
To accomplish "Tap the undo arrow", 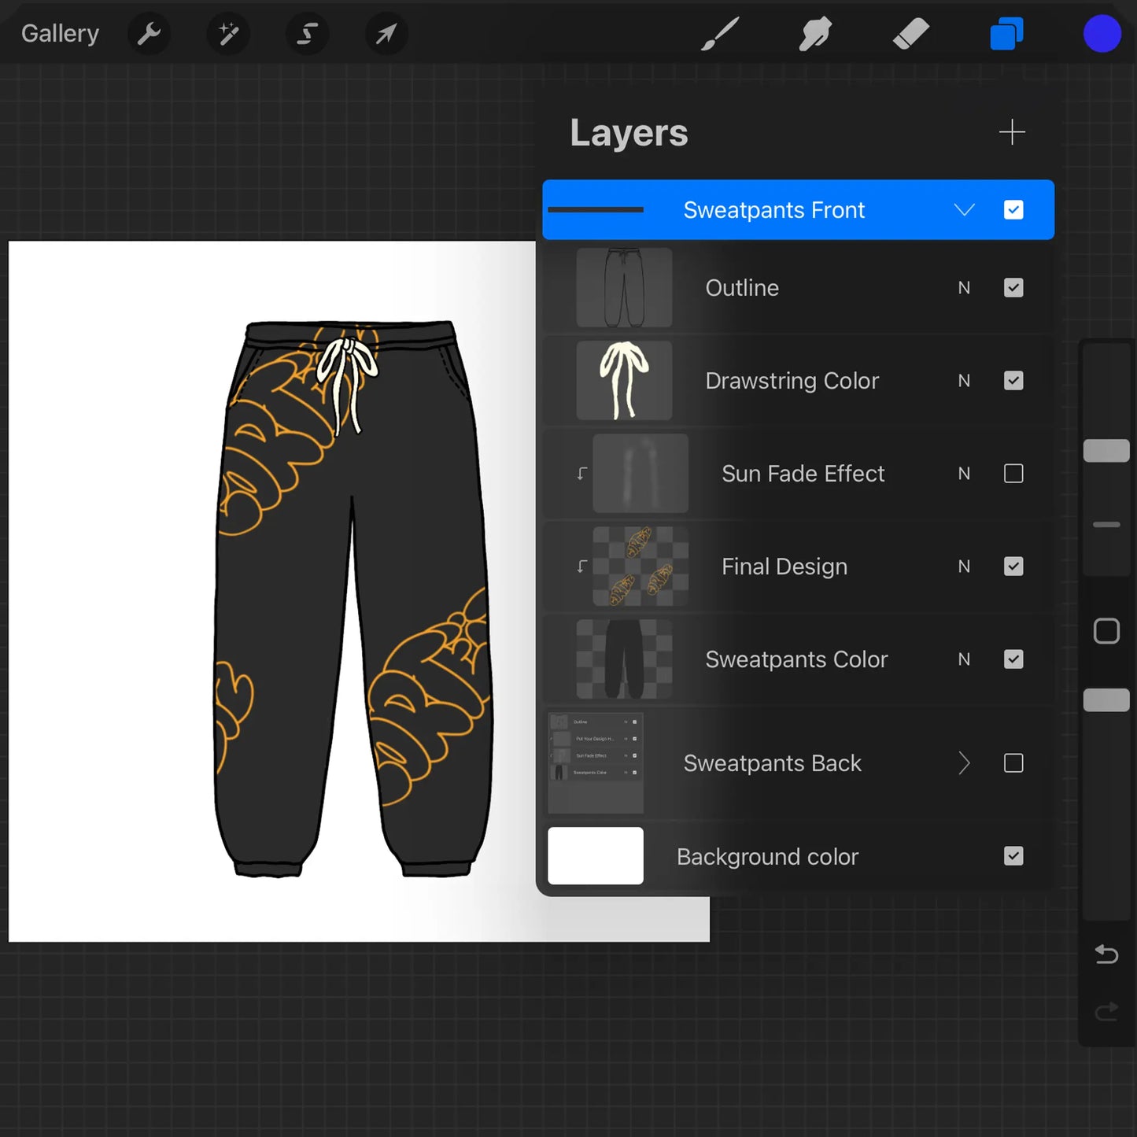I will click(x=1106, y=954).
